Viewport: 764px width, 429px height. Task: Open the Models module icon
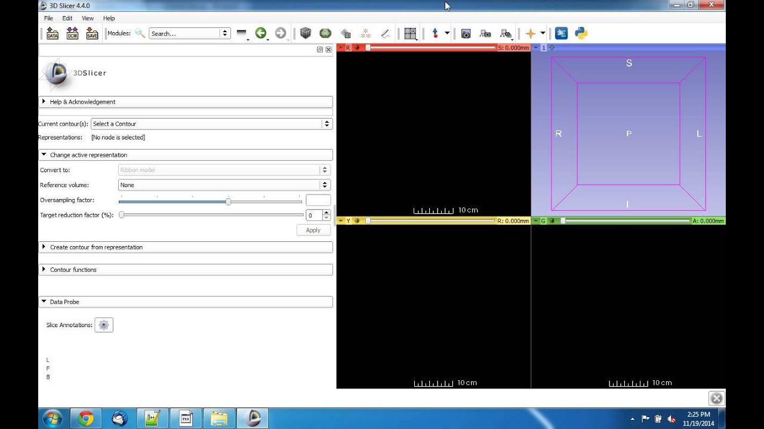(325, 33)
